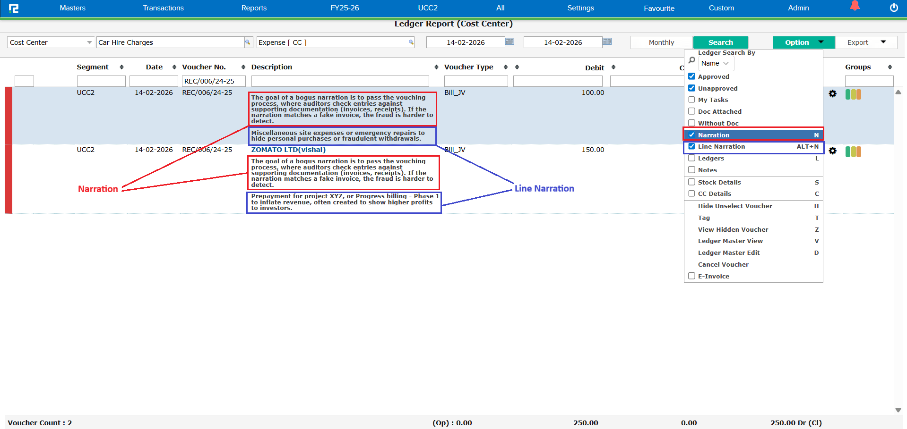Uncheck the Line Narration option
907x429 pixels.
(691, 146)
